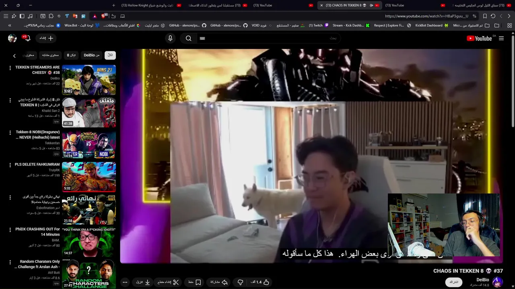The width and height of the screenshot is (515, 289).
Task: Download the video with the تنزيل button
Action: (143, 282)
